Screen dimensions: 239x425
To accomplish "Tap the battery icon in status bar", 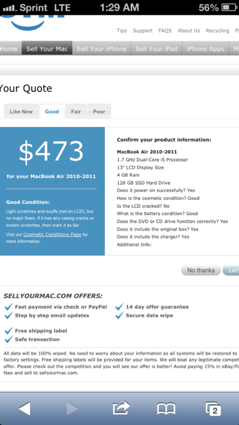I will coord(229,7).
